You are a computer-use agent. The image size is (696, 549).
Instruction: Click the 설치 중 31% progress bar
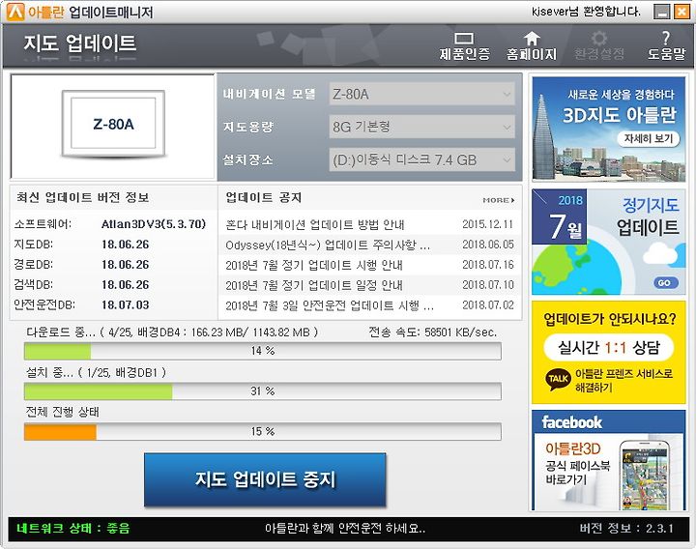click(x=263, y=391)
